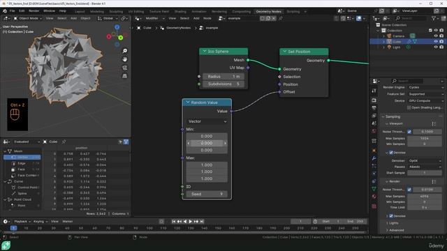
Task: Enable Open Shading Language checkbox
Action: pyautogui.click(x=409, y=108)
